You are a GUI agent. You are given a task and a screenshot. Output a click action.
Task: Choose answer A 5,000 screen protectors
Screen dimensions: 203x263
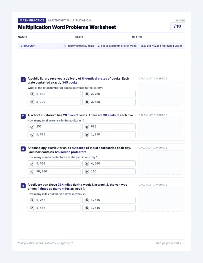[54, 164]
